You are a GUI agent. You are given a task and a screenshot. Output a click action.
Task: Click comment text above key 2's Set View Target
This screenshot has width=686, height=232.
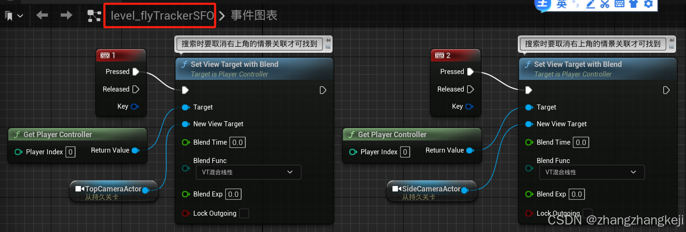click(x=592, y=44)
